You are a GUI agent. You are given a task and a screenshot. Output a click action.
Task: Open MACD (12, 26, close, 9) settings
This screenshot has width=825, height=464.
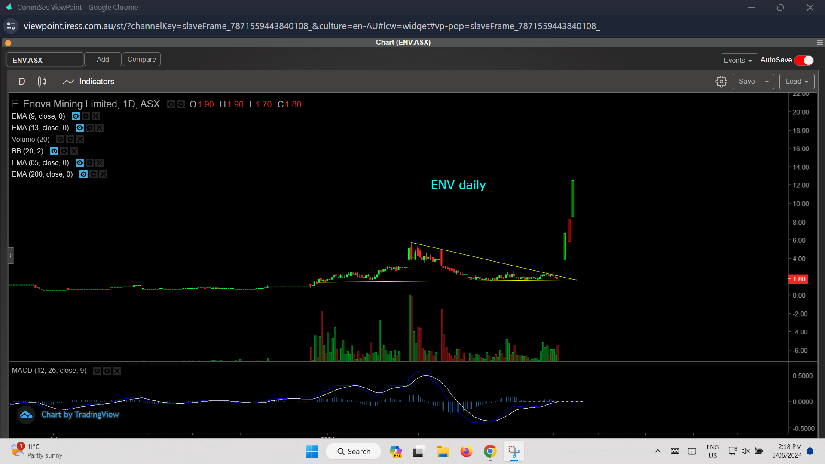pyautogui.click(x=107, y=371)
